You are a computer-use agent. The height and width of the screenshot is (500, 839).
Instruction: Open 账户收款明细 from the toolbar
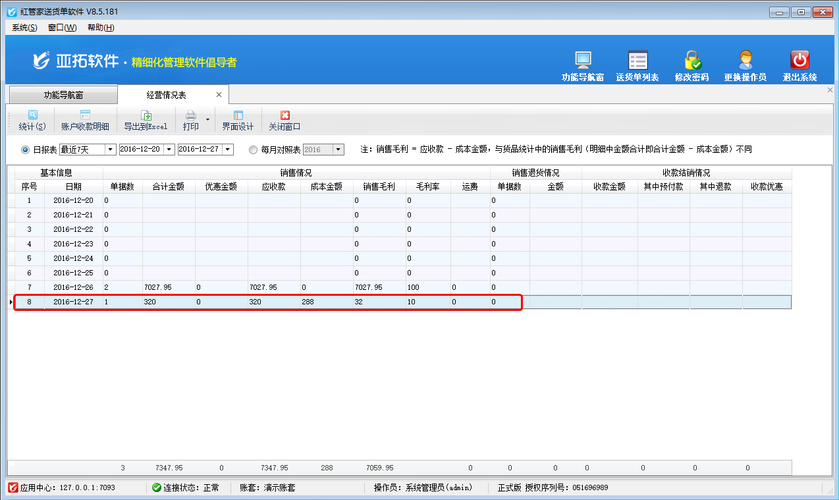[x=85, y=115]
